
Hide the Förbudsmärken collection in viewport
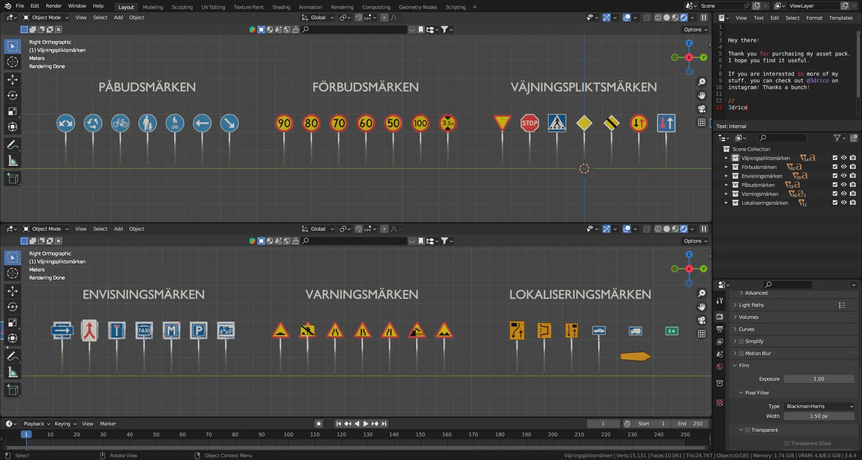pos(844,167)
